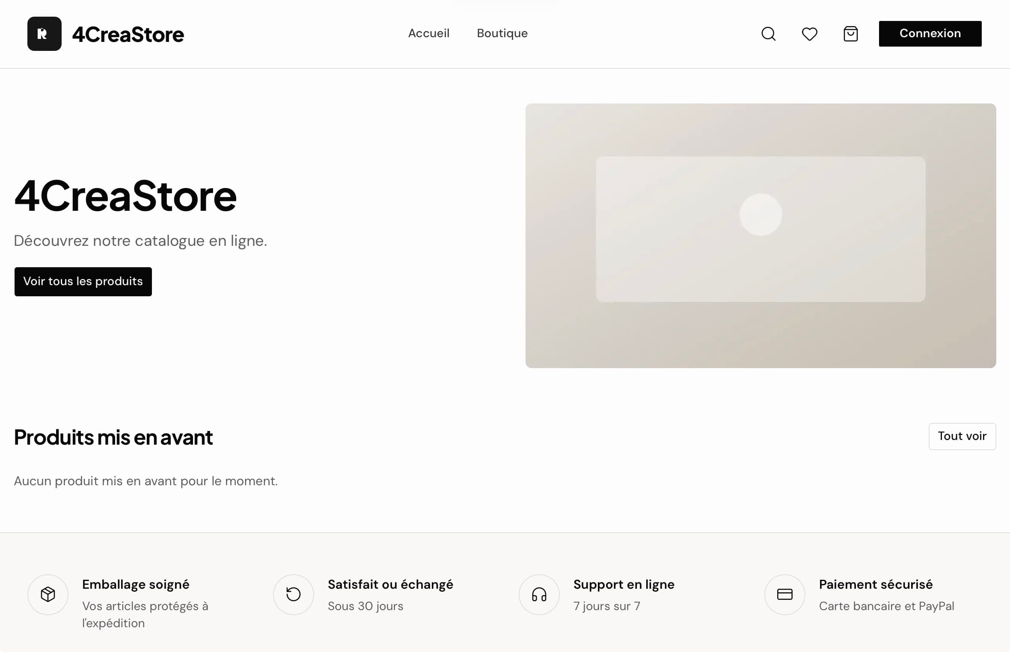Viewport: 1010px width, 652px height.
Task: Open the search magnifier icon
Action: pos(769,34)
